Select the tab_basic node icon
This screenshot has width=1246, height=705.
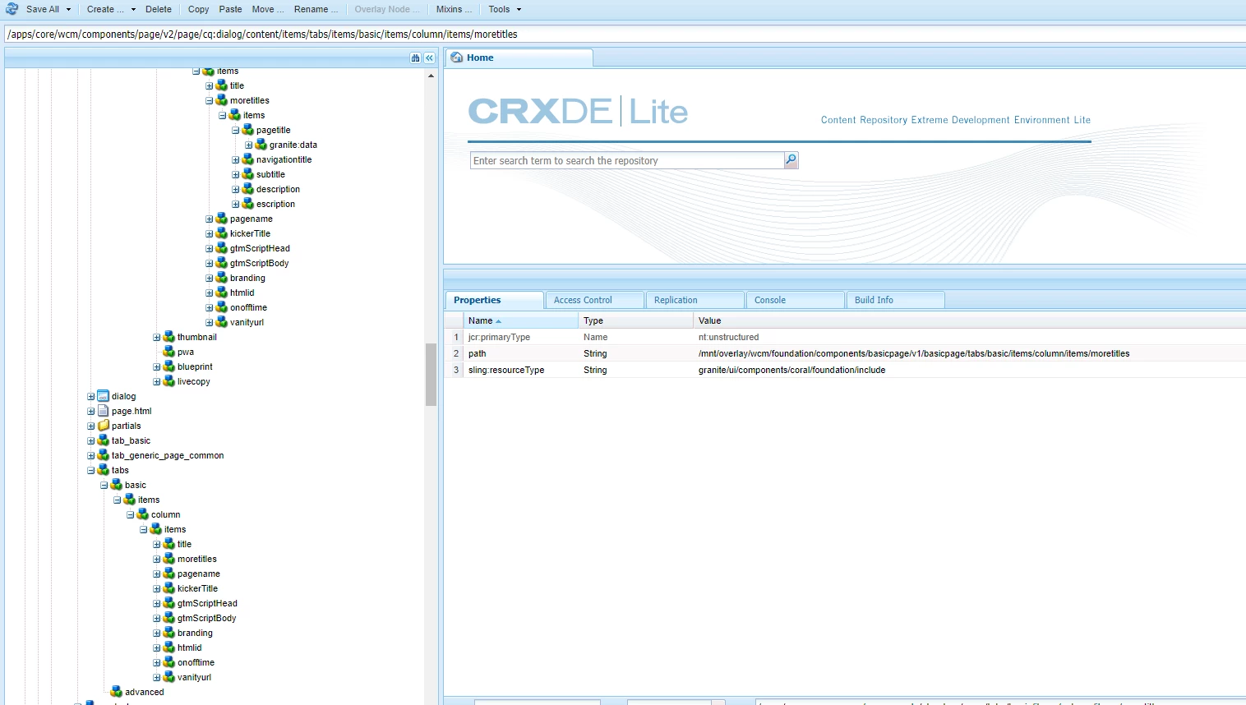tap(103, 440)
